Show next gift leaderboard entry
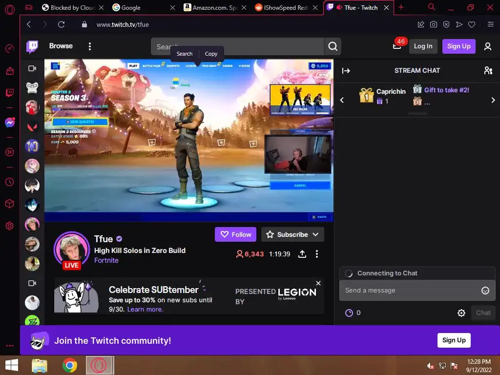The image size is (500, 375). point(493,100)
